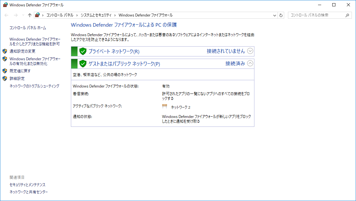Maximize the firewall window

(x=334, y=5)
